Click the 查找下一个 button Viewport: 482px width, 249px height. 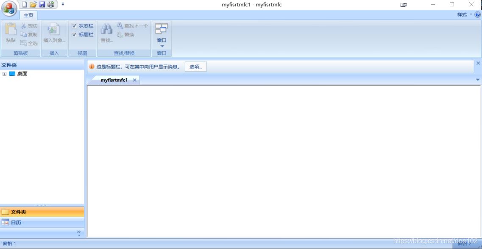tap(132, 26)
